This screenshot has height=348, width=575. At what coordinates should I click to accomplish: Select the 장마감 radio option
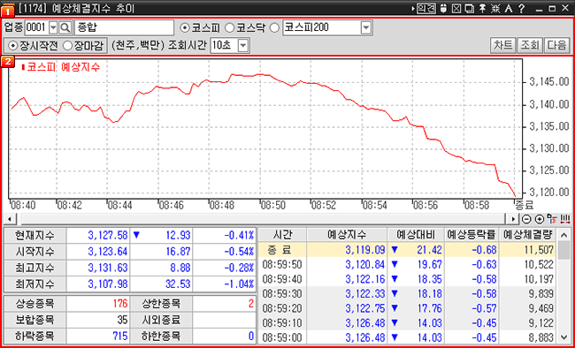point(67,46)
